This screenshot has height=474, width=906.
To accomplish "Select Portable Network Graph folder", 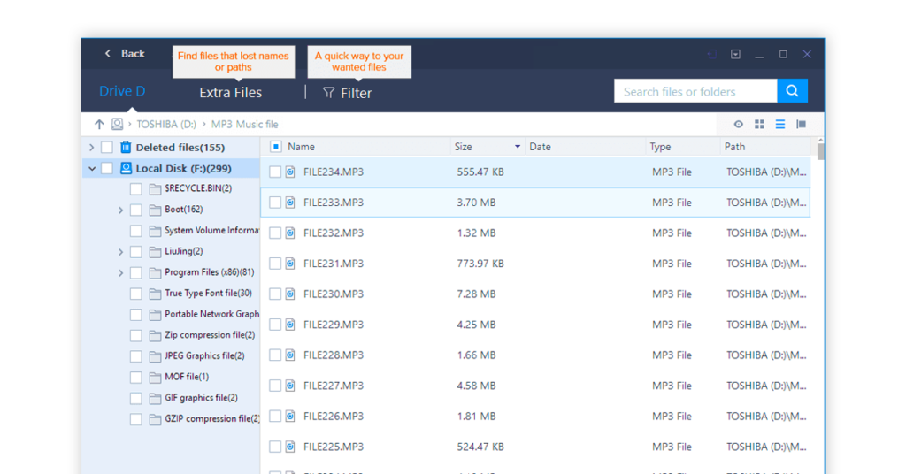I will [x=211, y=314].
